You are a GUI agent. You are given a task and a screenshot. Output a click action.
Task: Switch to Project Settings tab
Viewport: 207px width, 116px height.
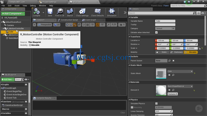[x=49, y=2]
